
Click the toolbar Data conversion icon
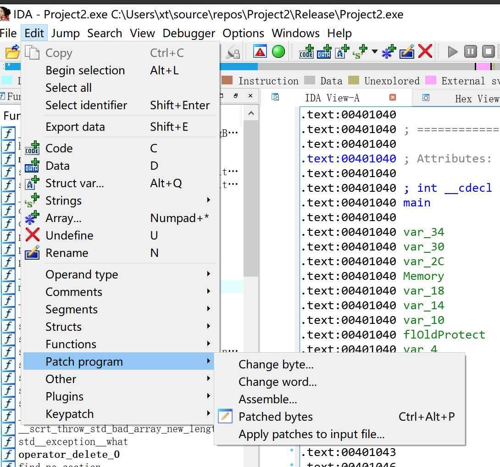pos(324,52)
